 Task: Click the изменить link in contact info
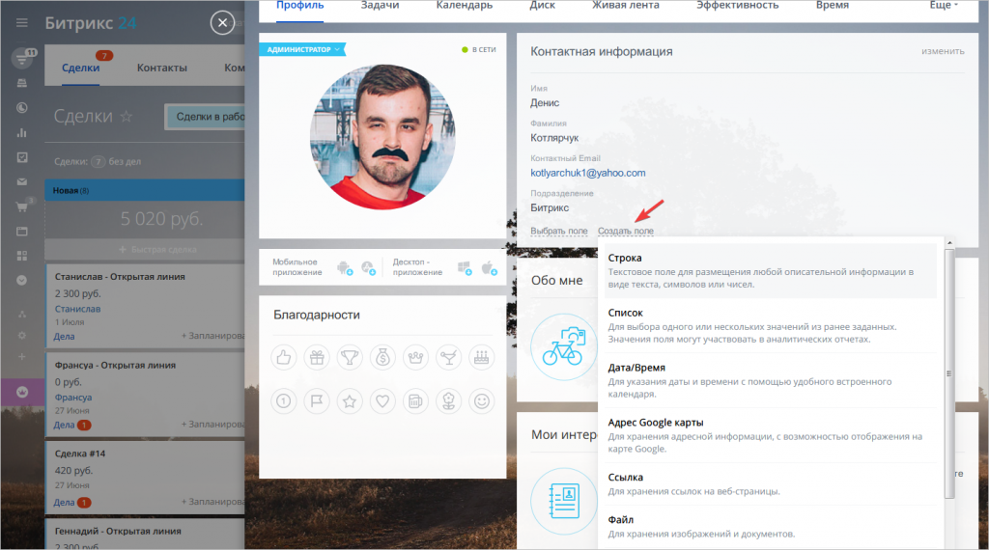[x=943, y=51]
